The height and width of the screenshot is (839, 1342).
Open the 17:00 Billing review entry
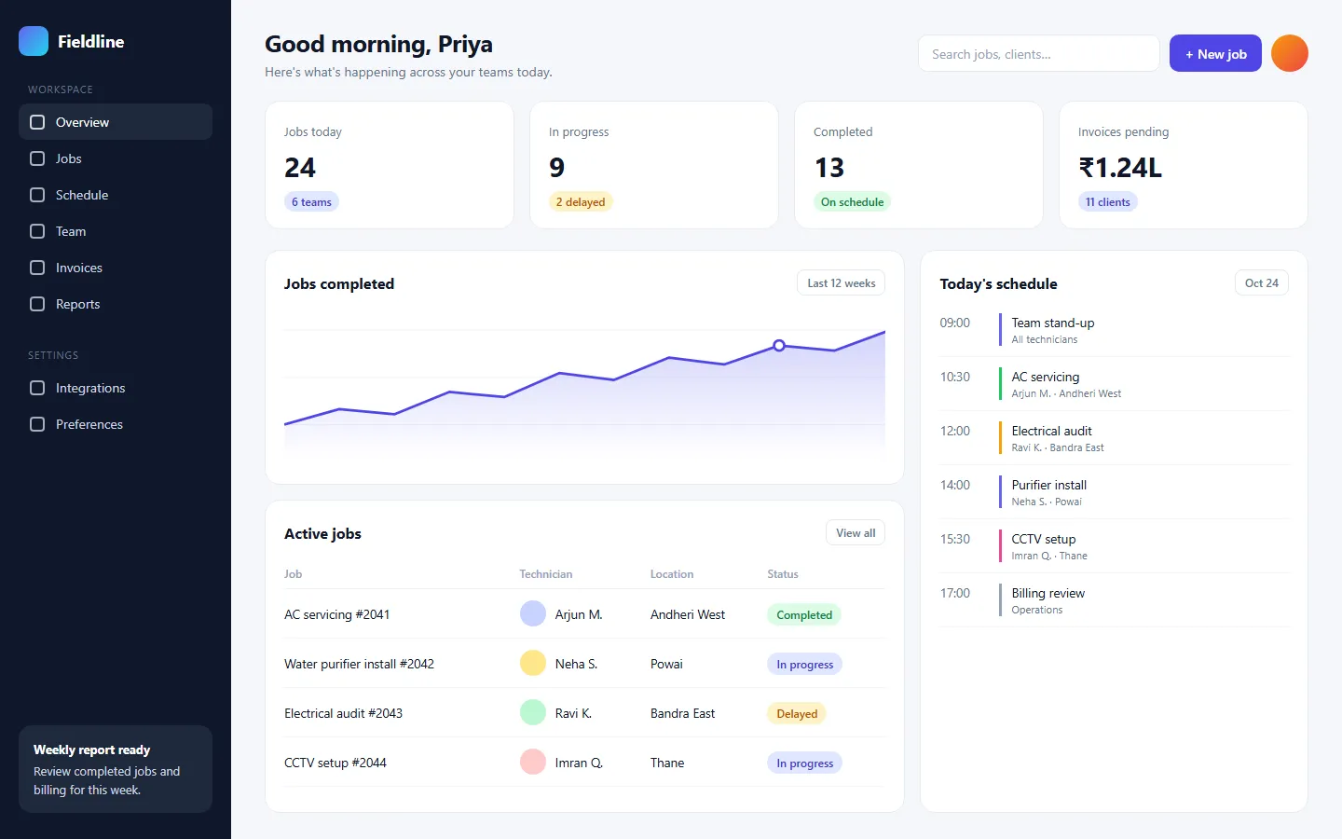click(x=1115, y=600)
